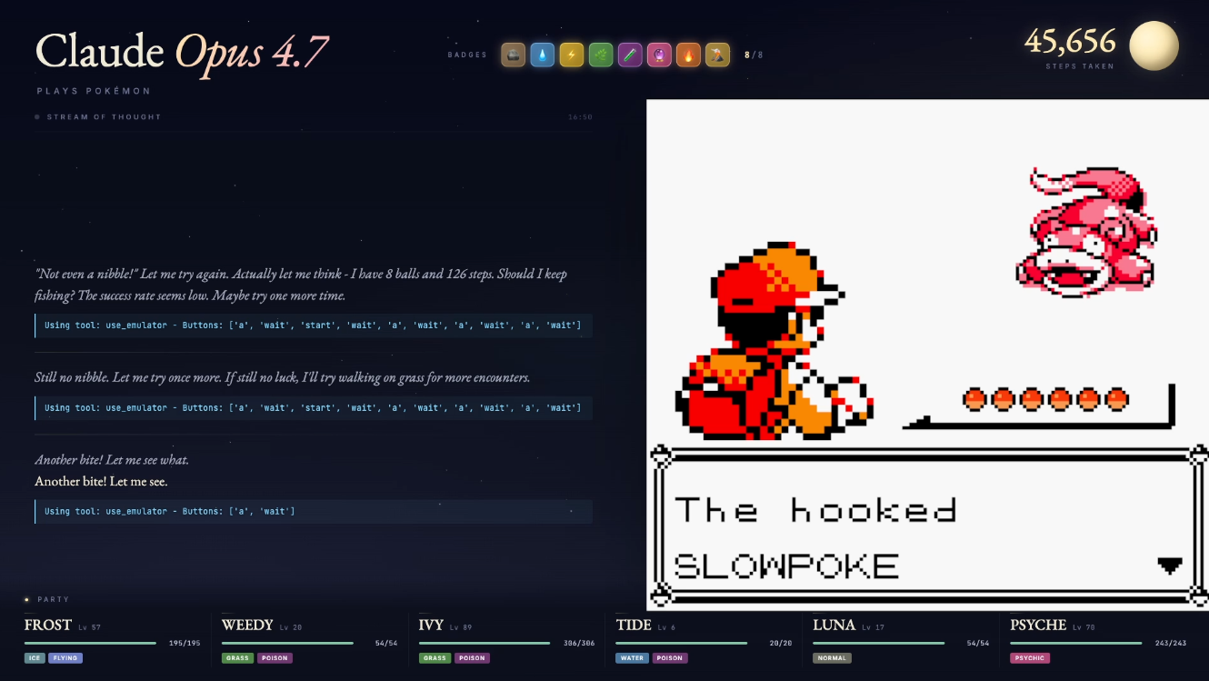Select FROST in the party bar
The height and width of the screenshot is (681, 1209).
48,625
